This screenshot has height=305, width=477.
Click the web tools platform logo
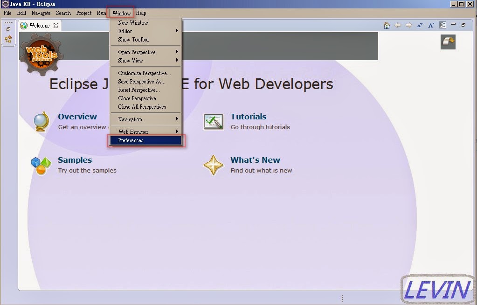click(x=41, y=54)
